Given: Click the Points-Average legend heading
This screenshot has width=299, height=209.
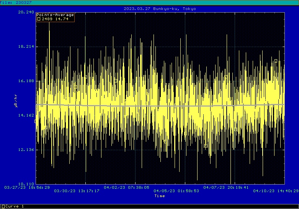Looking at the screenshot, I should (55, 15).
